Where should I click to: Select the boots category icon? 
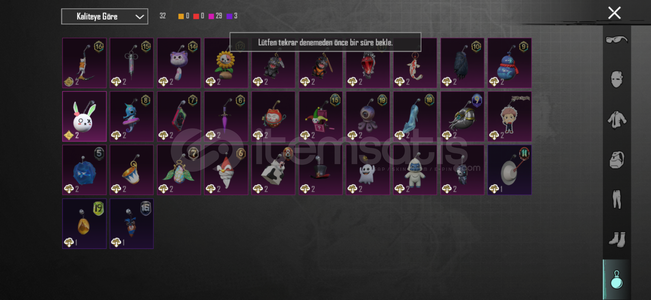(617, 239)
